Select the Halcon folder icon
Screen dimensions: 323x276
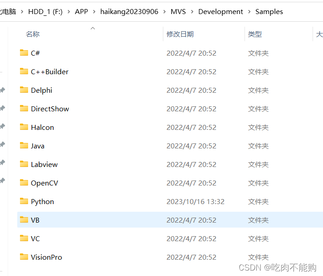pos(24,127)
